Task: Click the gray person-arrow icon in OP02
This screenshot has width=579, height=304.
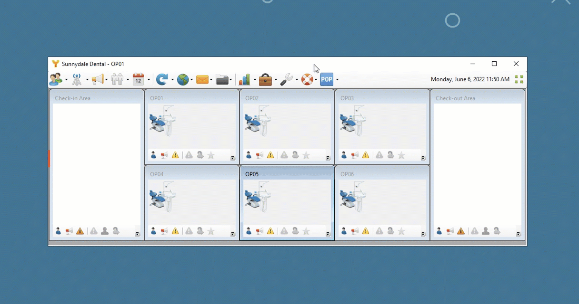Action: (295, 155)
